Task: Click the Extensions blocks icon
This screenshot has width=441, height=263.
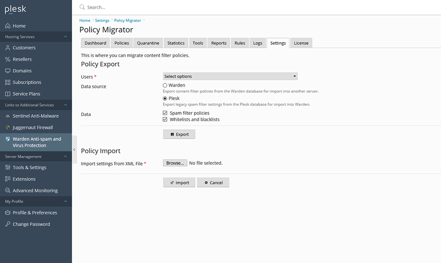Action: 8,179
